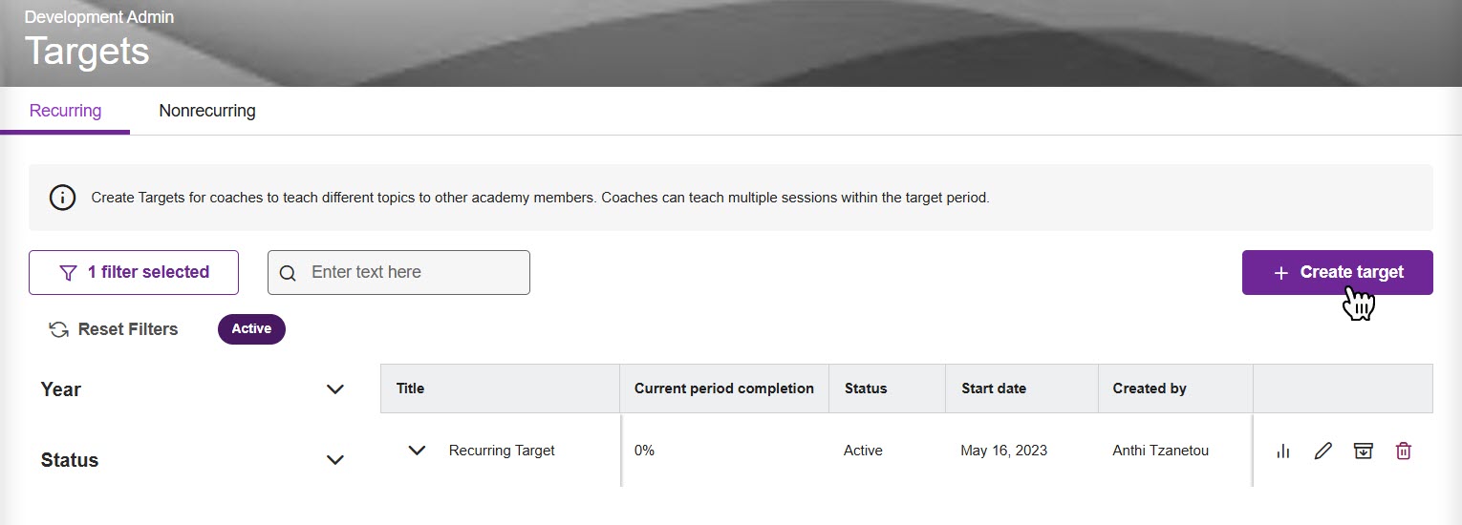
Task: Focus the Enter text here search field
Action: pos(411,273)
